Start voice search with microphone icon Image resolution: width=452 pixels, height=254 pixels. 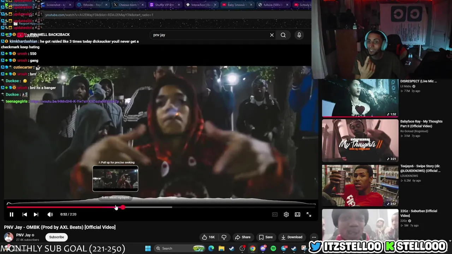pos(299,35)
